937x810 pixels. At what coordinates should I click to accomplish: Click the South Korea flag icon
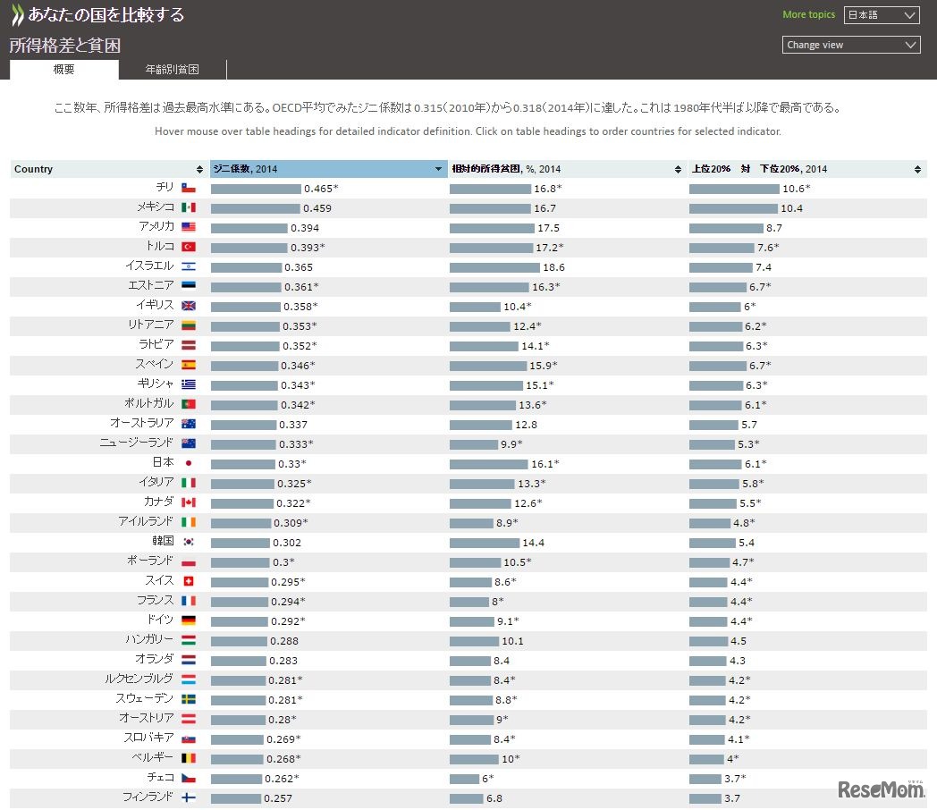click(189, 542)
